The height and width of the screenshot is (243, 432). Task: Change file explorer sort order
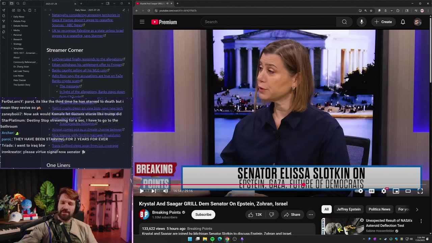point(24,10)
